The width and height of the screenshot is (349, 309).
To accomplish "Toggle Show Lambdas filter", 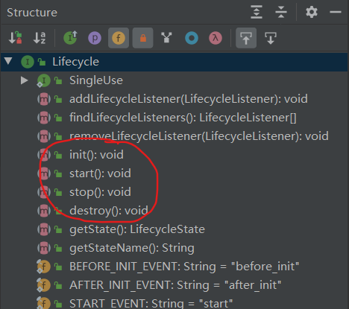I will click(x=216, y=38).
